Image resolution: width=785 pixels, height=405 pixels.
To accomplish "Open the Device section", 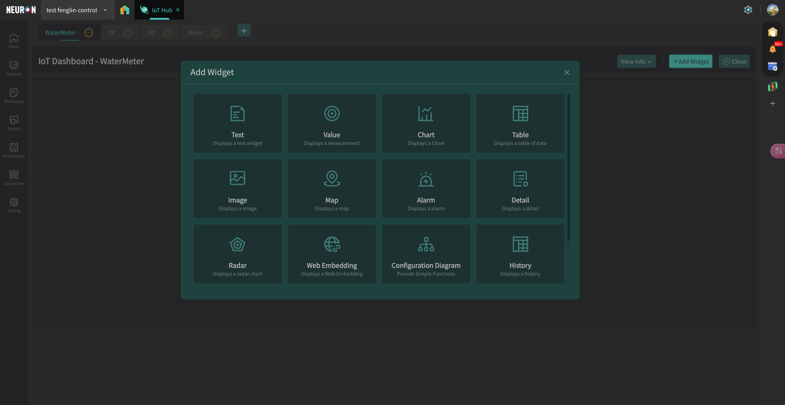I will (x=14, y=123).
